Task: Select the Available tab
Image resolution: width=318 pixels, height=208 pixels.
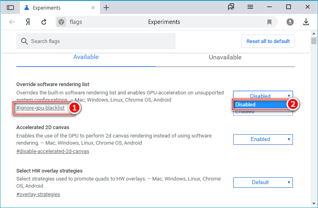Action: pyautogui.click(x=86, y=57)
